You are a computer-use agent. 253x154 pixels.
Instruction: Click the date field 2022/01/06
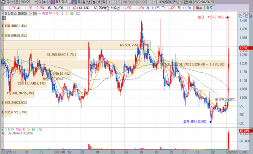[x=202, y=2]
